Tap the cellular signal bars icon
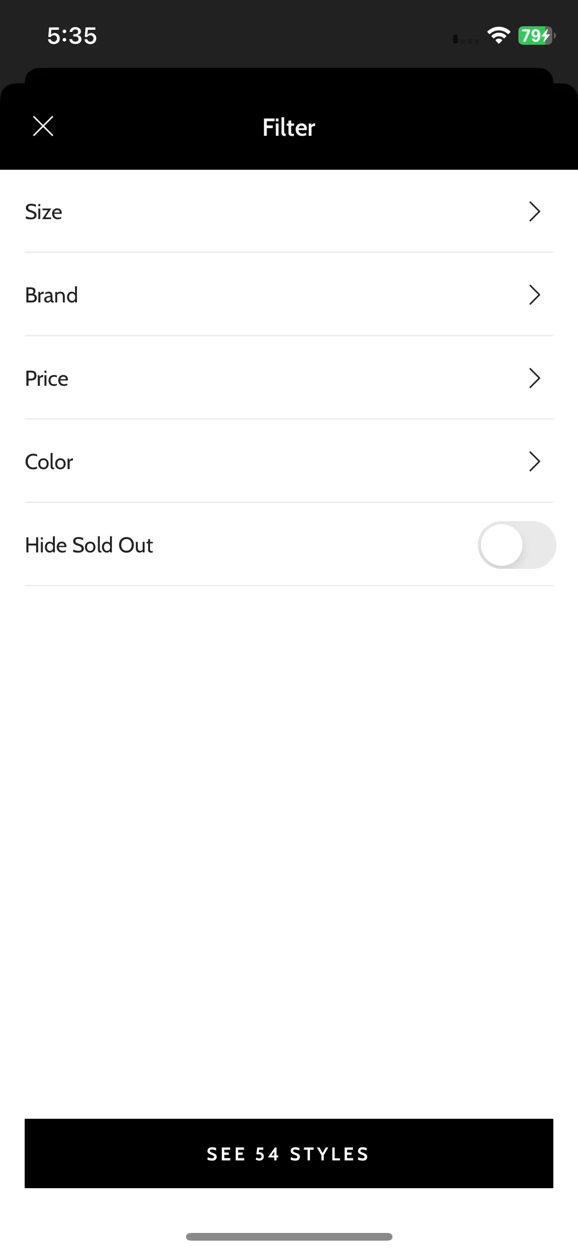 coord(466,39)
